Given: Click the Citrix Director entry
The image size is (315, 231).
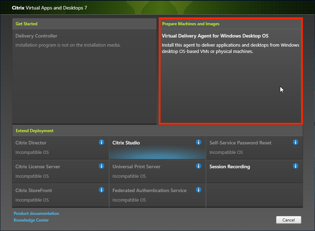Looking at the screenshot, I should tap(53, 147).
